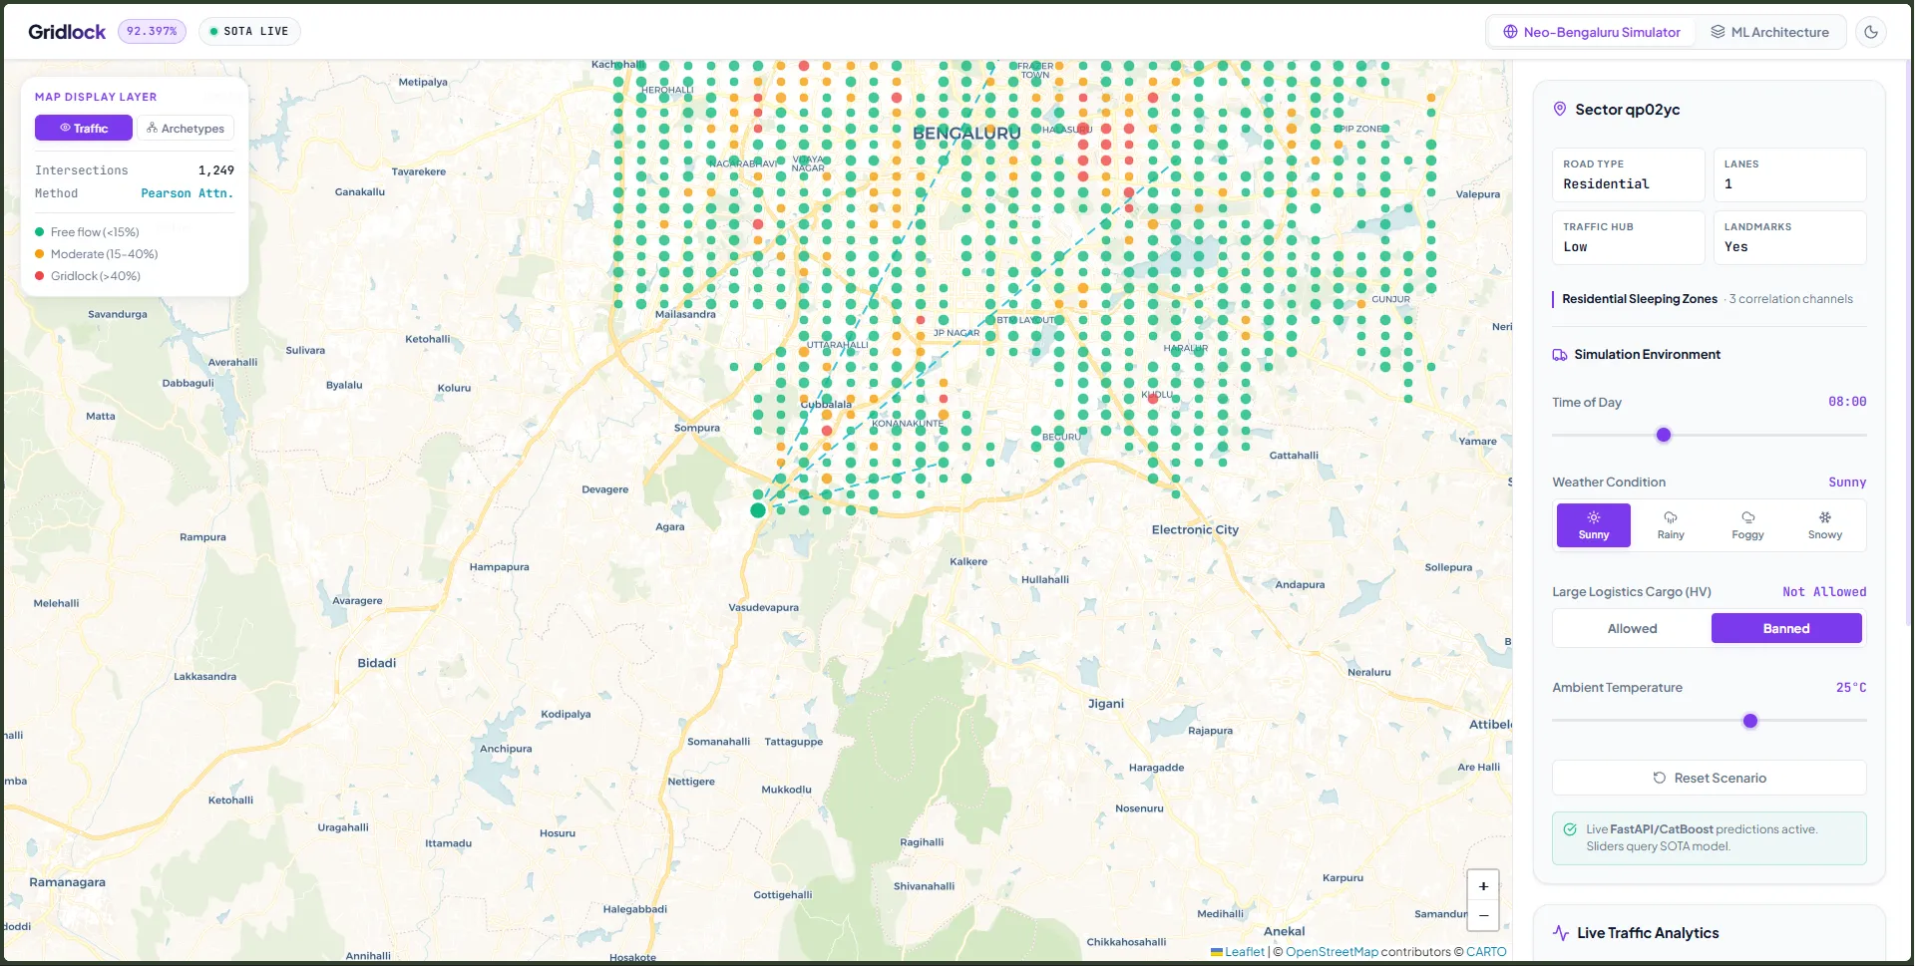Click the truck icon beside Simulation Environment
Screen dimensions: 1915x967
click(x=1560, y=355)
